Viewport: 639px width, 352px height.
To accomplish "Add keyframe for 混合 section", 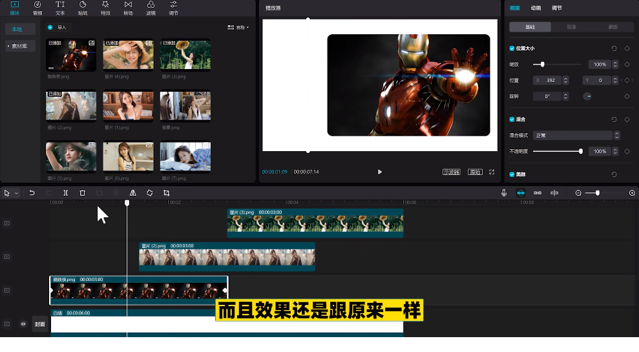I will click(x=627, y=119).
